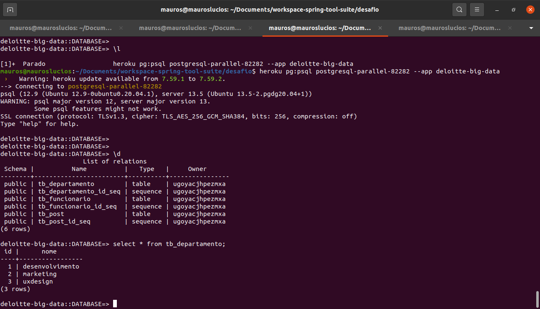Click the marketing row value
The width and height of the screenshot is (540, 309).
click(x=40, y=274)
